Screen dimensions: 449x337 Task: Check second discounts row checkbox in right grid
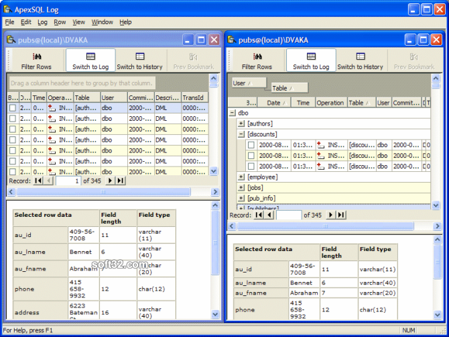[251, 156]
